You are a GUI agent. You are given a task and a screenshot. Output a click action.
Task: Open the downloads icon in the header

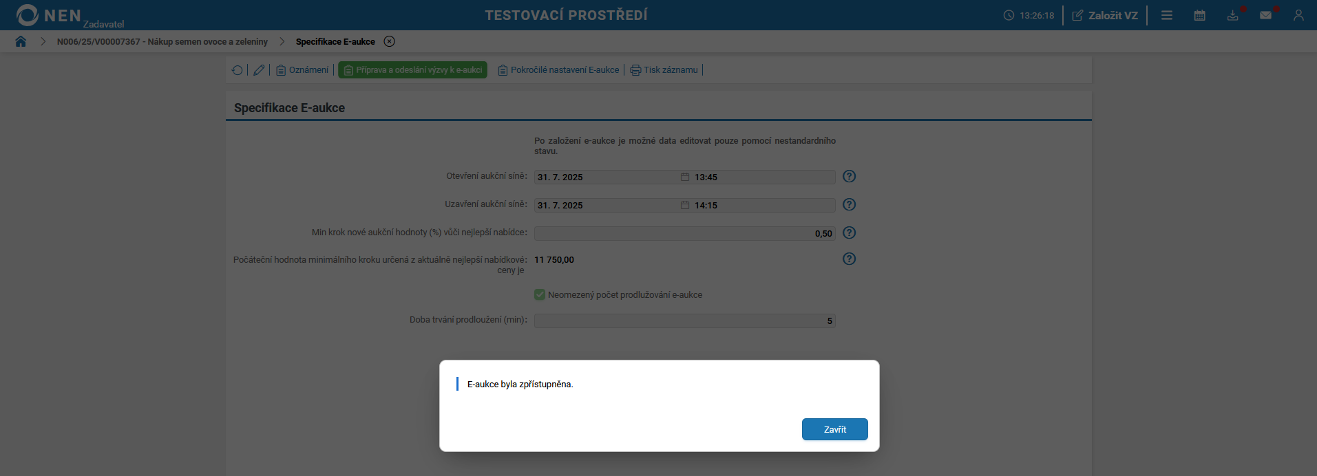tap(1232, 15)
